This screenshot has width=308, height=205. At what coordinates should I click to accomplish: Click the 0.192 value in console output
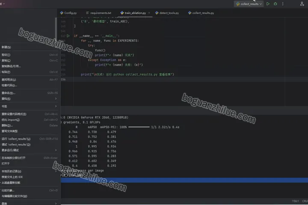tap(112, 166)
